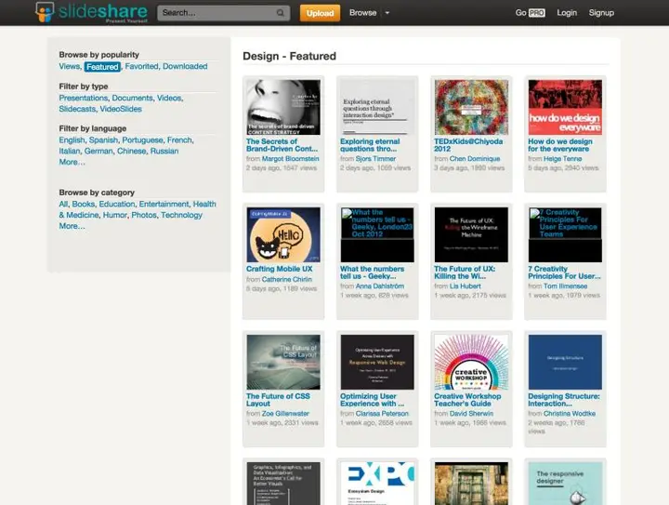669x505 pixels.
Task: Browse the Education category
Action: [x=117, y=204]
